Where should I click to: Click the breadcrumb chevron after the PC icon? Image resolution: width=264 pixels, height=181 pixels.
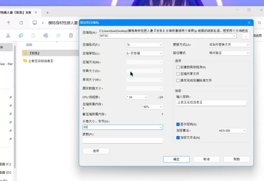(43, 23)
